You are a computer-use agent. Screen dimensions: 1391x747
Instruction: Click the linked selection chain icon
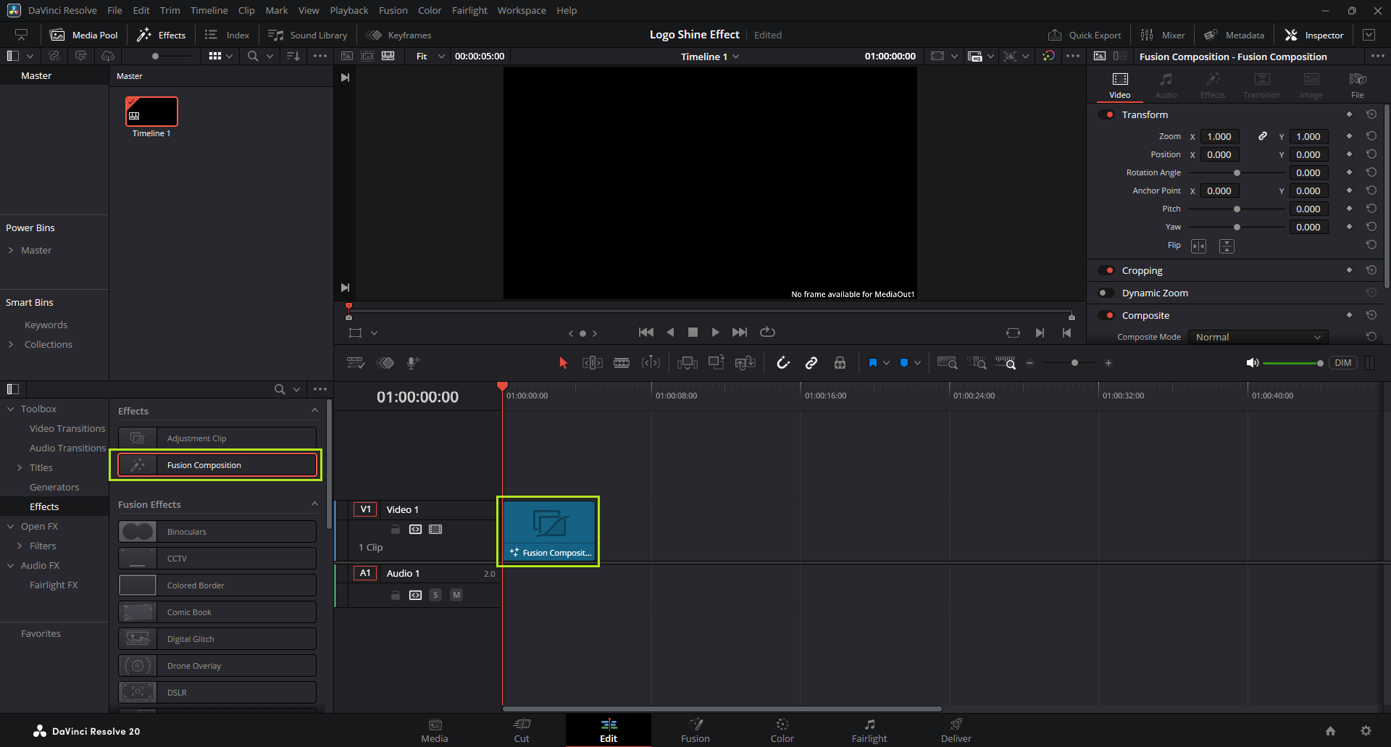(x=811, y=363)
